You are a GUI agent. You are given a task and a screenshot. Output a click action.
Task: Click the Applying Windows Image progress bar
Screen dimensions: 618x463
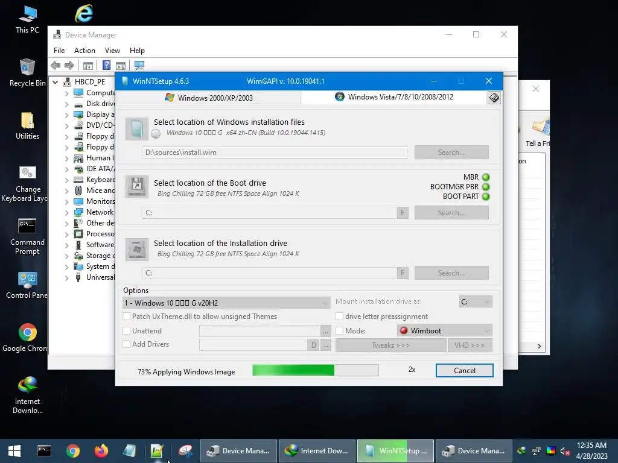[315, 370]
